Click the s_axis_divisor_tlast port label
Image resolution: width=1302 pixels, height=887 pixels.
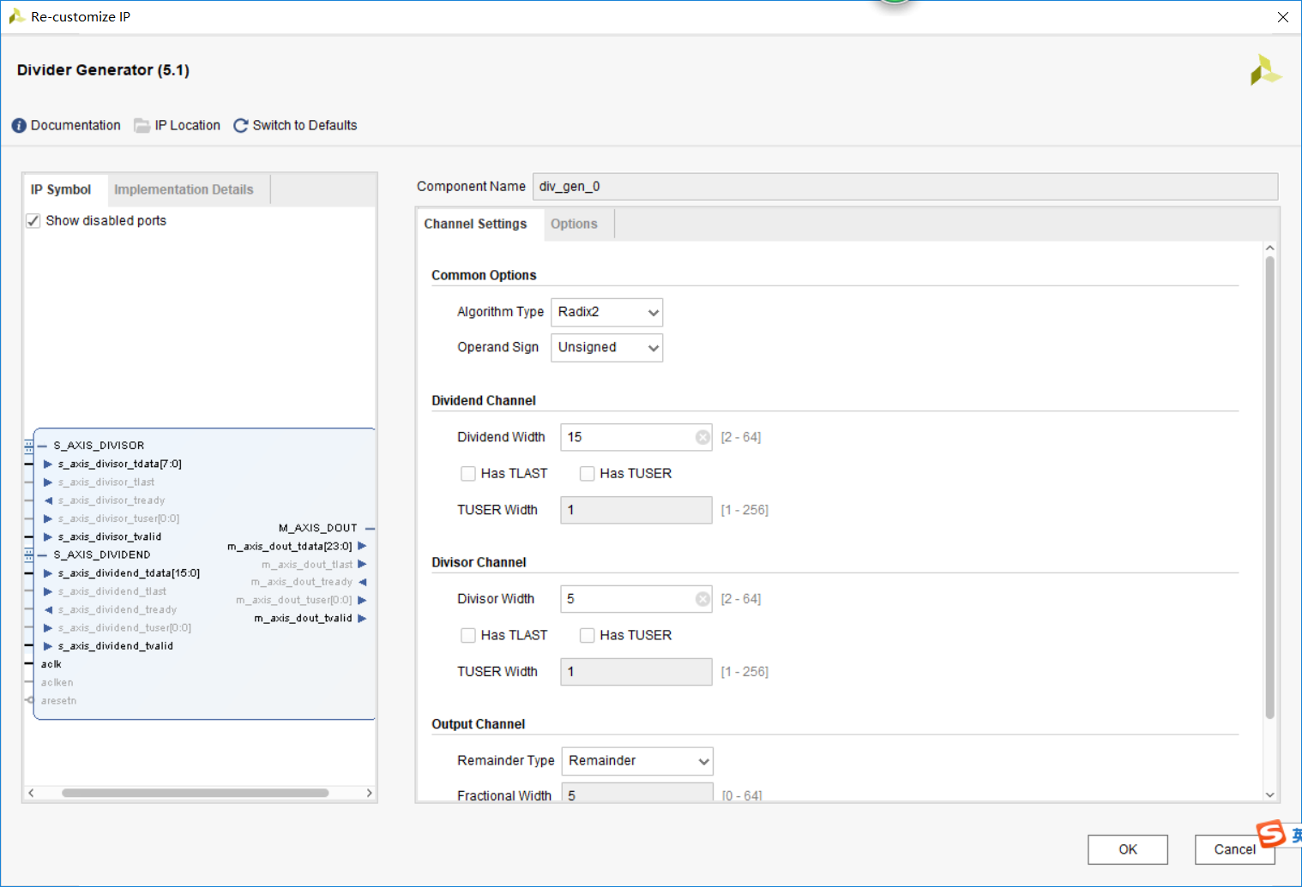106,482
